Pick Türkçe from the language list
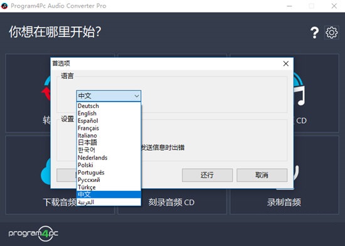 tap(109, 187)
